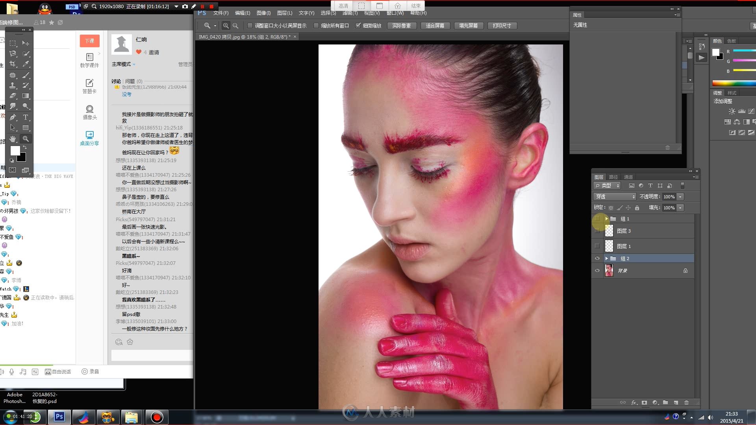Toggle layer filtering switch
Screen dimensions: 756x425
[x=682, y=185]
